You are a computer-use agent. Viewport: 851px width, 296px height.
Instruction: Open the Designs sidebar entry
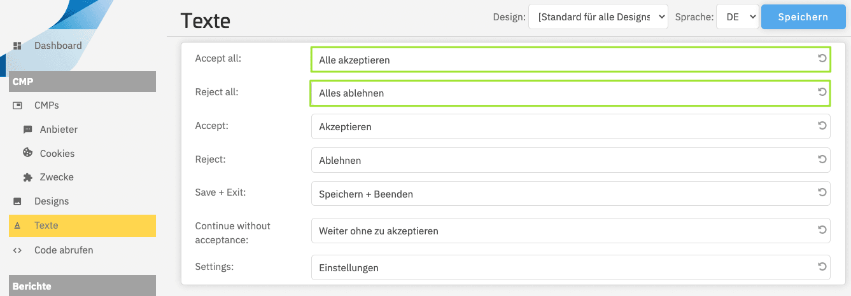[x=52, y=201]
